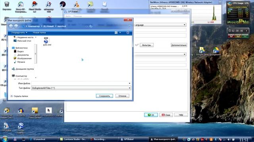Refresh the folder via address bar refresh icon
Image resolution: width=254 pixels, height=142 pixels.
tap(91, 26)
